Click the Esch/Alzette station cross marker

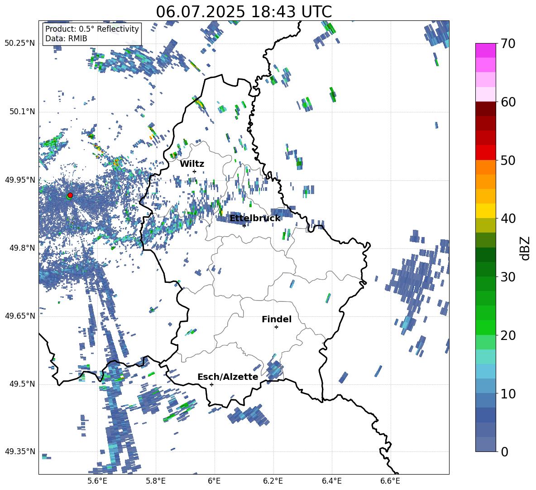point(211,384)
